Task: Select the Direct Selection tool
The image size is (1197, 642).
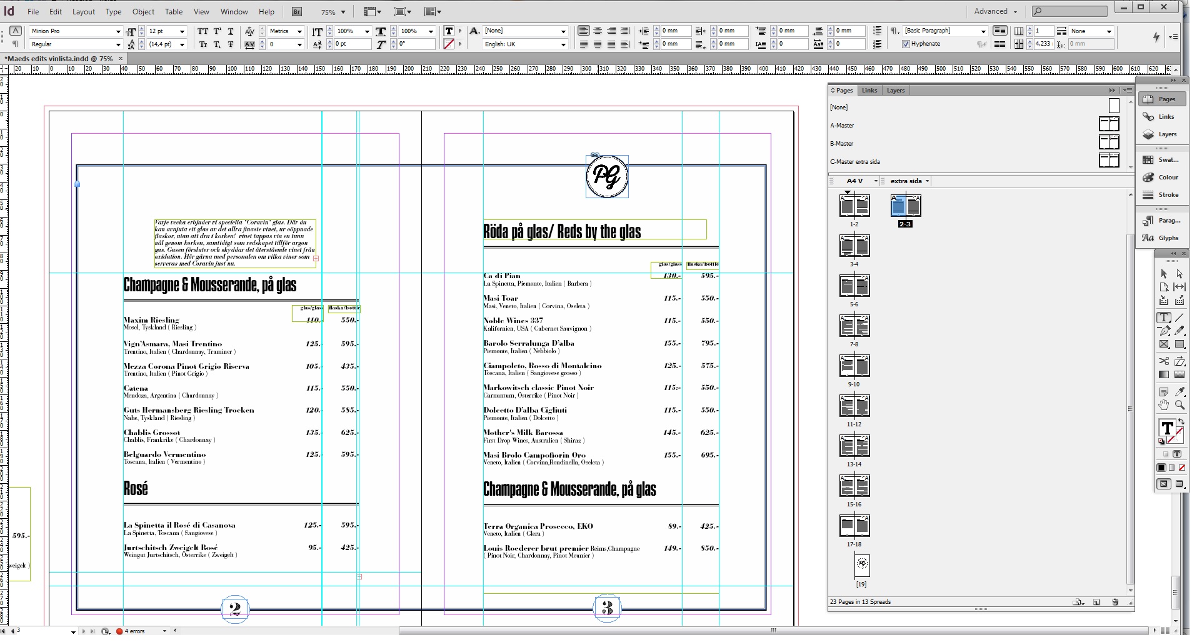Action: coord(1179,274)
